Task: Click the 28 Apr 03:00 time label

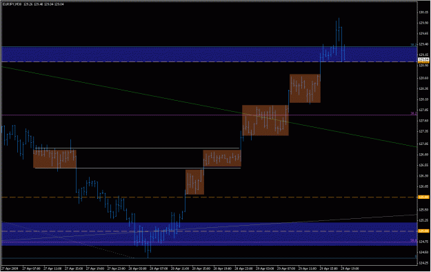Action: [137, 269]
